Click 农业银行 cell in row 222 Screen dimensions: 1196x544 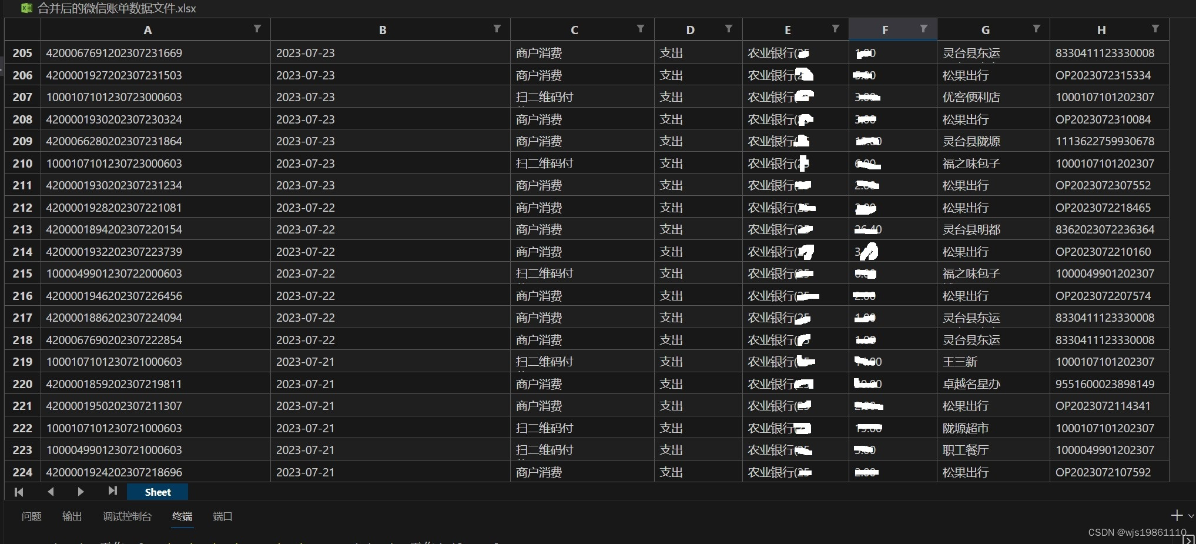click(x=796, y=428)
